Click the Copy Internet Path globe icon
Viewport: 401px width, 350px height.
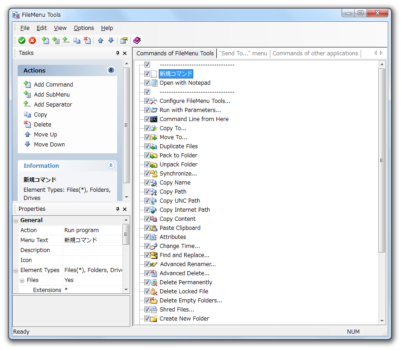154,210
